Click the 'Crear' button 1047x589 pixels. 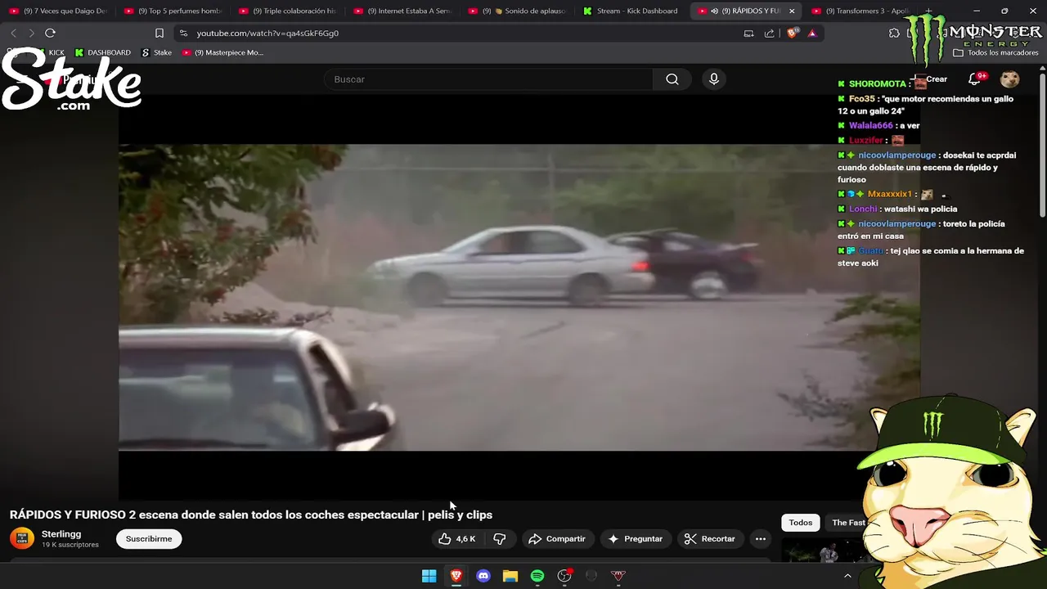pyautogui.click(x=931, y=79)
